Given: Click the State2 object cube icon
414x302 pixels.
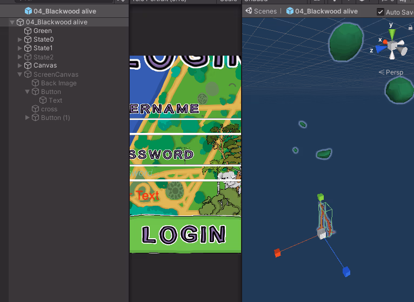Looking at the screenshot, I should tap(28, 57).
